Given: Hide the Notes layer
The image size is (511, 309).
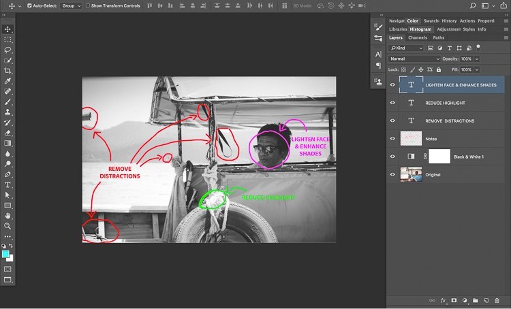Looking at the screenshot, I should [392, 139].
